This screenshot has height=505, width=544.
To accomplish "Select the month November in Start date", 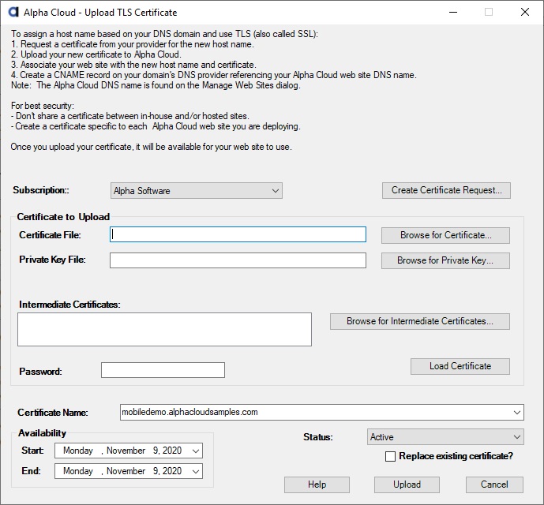I will (x=126, y=451).
